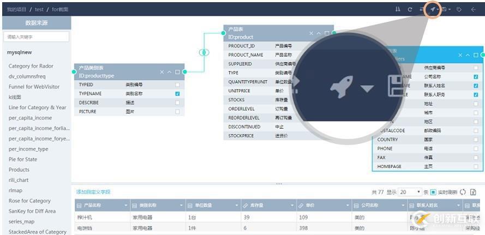Select series_map in the data source list
The height and width of the screenshot is (235, 485).
coord(22,222)
